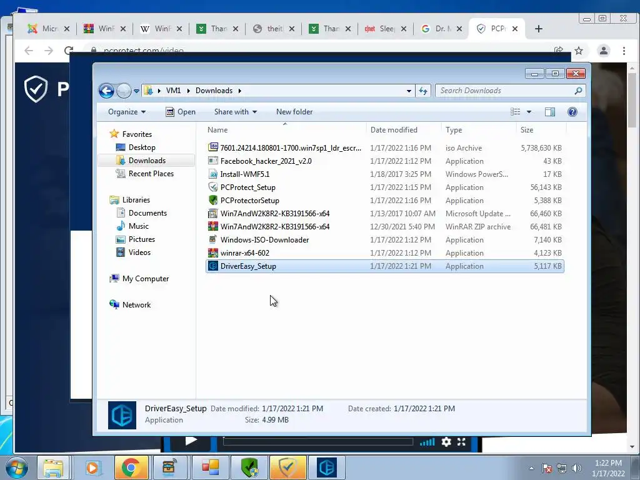
Task: Open the Organize menu
Action: [x=127, y=112]
